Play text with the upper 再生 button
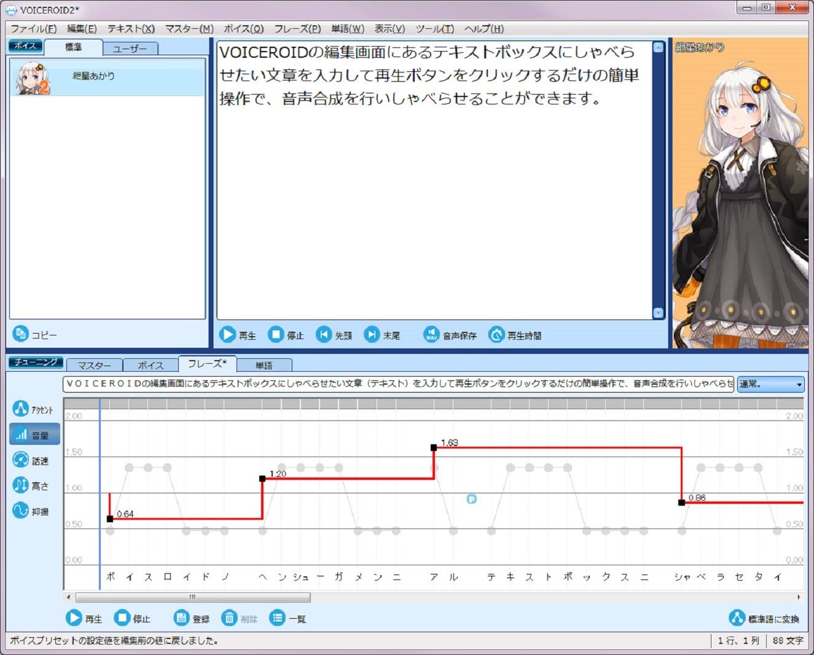 click(228, 335)
